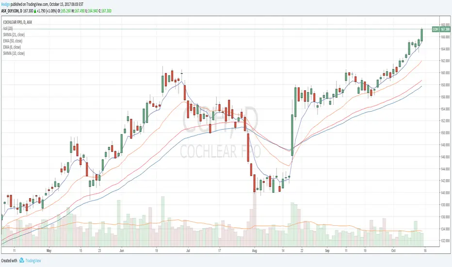Click the TradingView logo icon at bottom
This screenshot has height=267, width=452.
tap(22, 260)
